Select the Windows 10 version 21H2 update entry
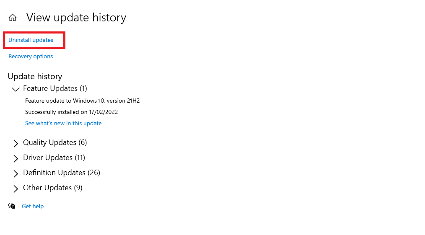Viewport: 425px width, 235px height. pos(83,101)
